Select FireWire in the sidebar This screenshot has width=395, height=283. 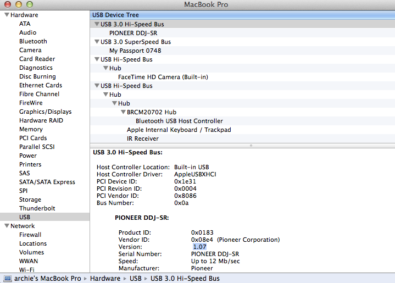point(31,103)
